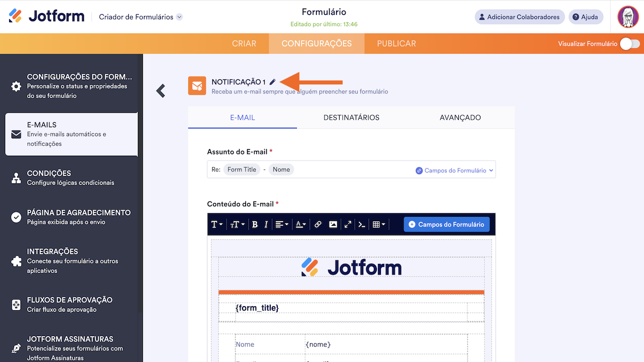Go back with the left chevron arrow
Image resolution: width=644 pixels, height=362 pixels.
160,90
